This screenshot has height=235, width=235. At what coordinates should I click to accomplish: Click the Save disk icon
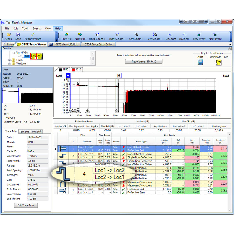18,35
